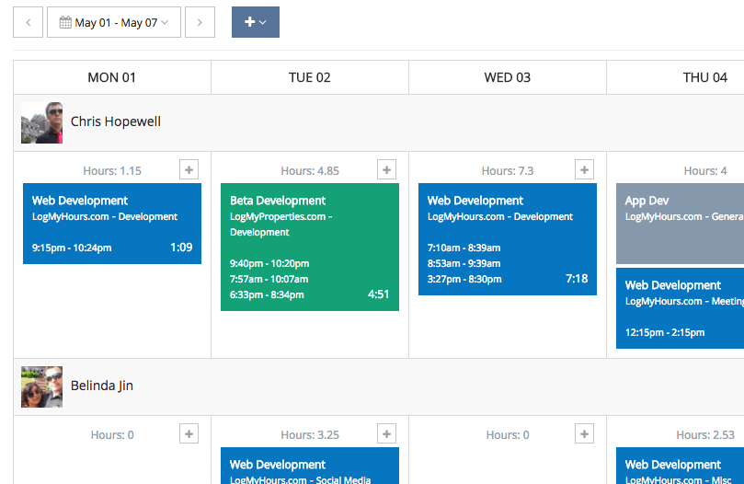Click Belinda Jin's profile photo
This screenshot has width=744, height=484.
(41, 386)
